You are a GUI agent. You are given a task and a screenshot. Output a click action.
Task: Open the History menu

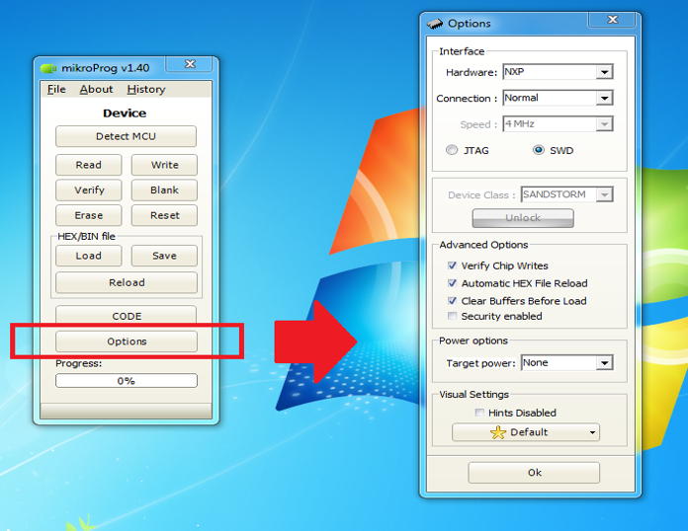click(146, 90)
